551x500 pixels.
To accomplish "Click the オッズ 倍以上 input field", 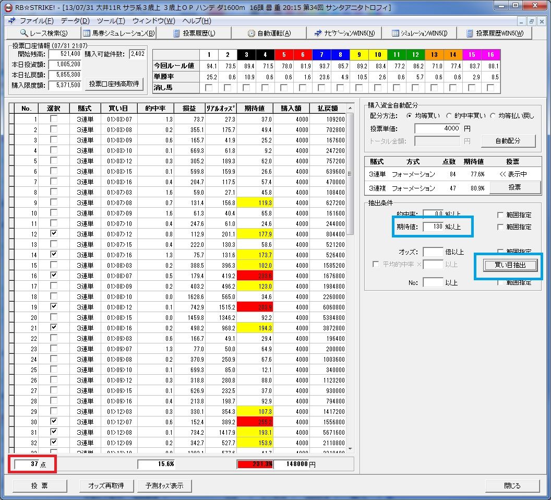I will click(x=433, y=252).
